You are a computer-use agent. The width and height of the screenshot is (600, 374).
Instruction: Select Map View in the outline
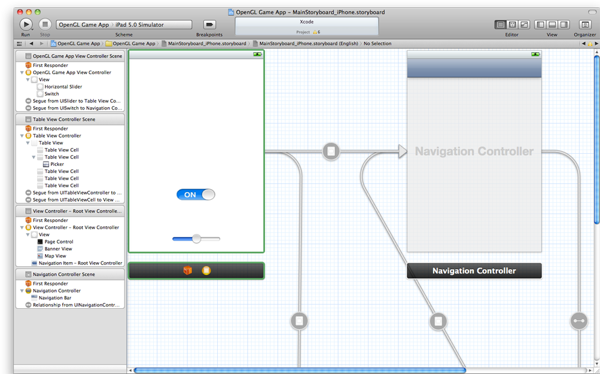[55, 256]
